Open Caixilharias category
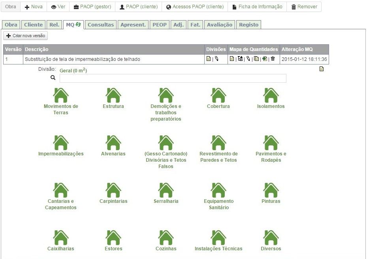367x259 pixels. click(61, 241)
